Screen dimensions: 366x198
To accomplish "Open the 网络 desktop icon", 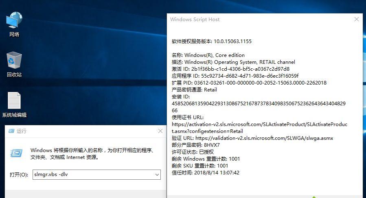I will click(x=14, y=24).
